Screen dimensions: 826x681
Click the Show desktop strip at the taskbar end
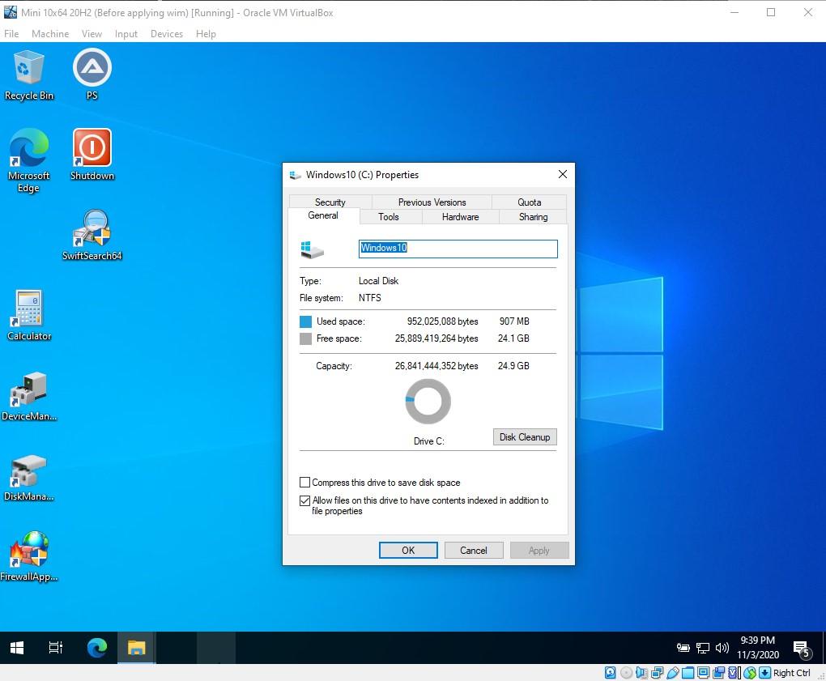pos(823,647)
